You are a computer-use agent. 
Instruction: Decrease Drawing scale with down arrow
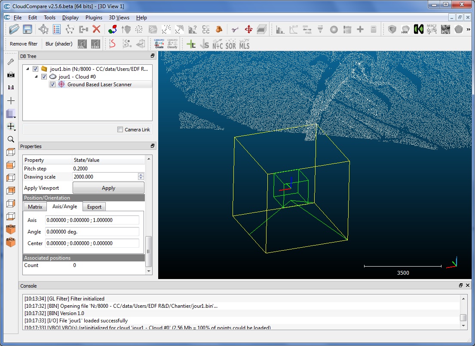coord(141,179)
